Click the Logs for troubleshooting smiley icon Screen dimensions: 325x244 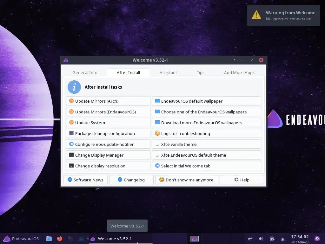(157, 133)
